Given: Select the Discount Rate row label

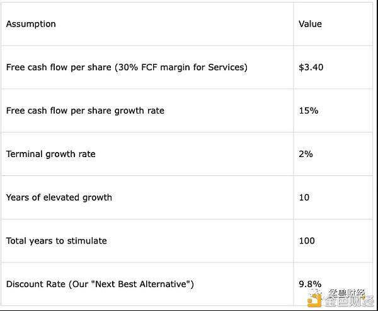Looking at the screenshot, I should (x=100, y=284).
